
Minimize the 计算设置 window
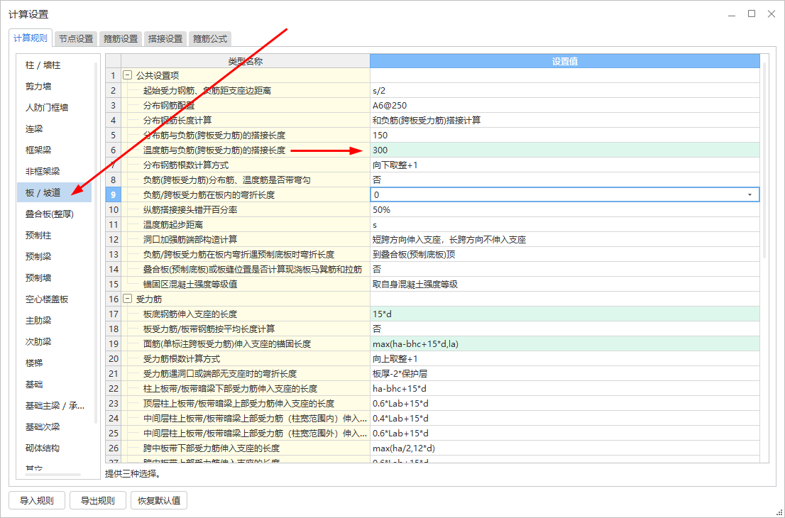[732, 14]
